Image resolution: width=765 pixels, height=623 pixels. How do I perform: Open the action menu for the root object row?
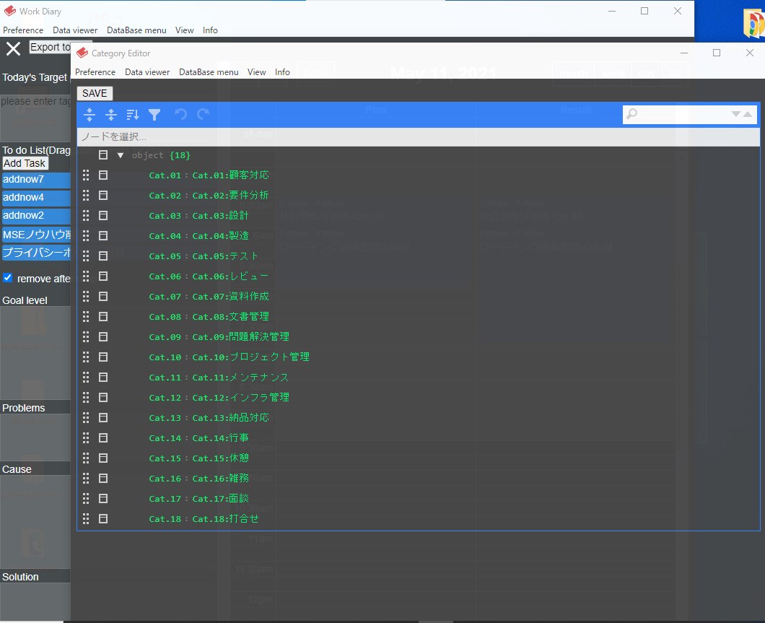point(103,155)
